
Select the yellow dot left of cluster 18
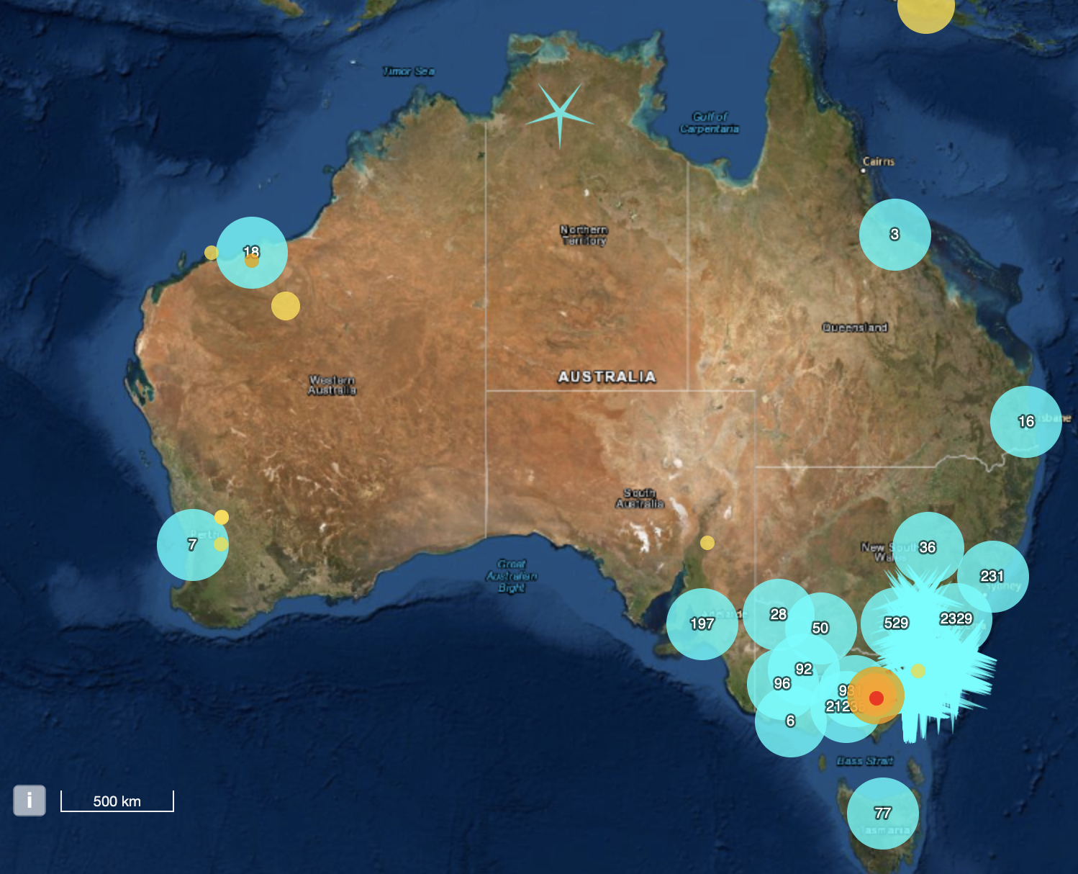pyautogui.click(x=211, y=253)
